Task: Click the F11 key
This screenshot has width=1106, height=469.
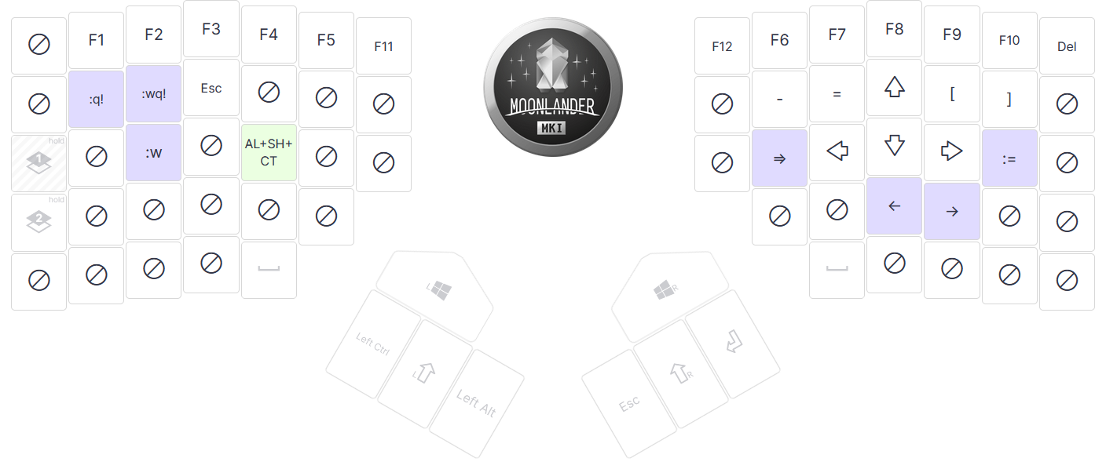Action: click(383, 46)
